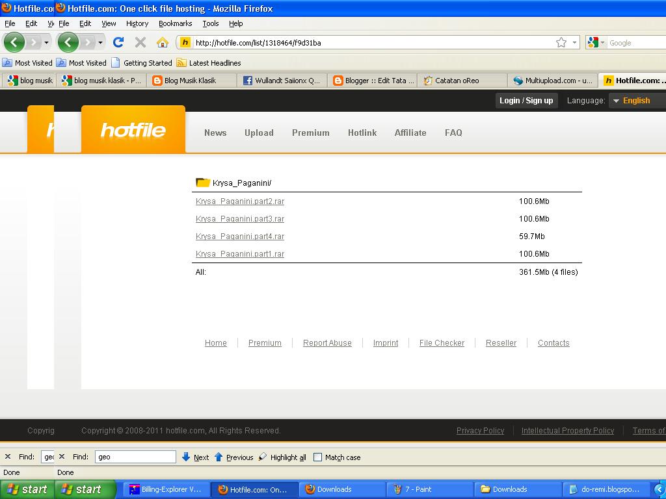This screenshot has height=499, width=666.
Task: Open the Bookmarks menu
Action: (176, 24)
